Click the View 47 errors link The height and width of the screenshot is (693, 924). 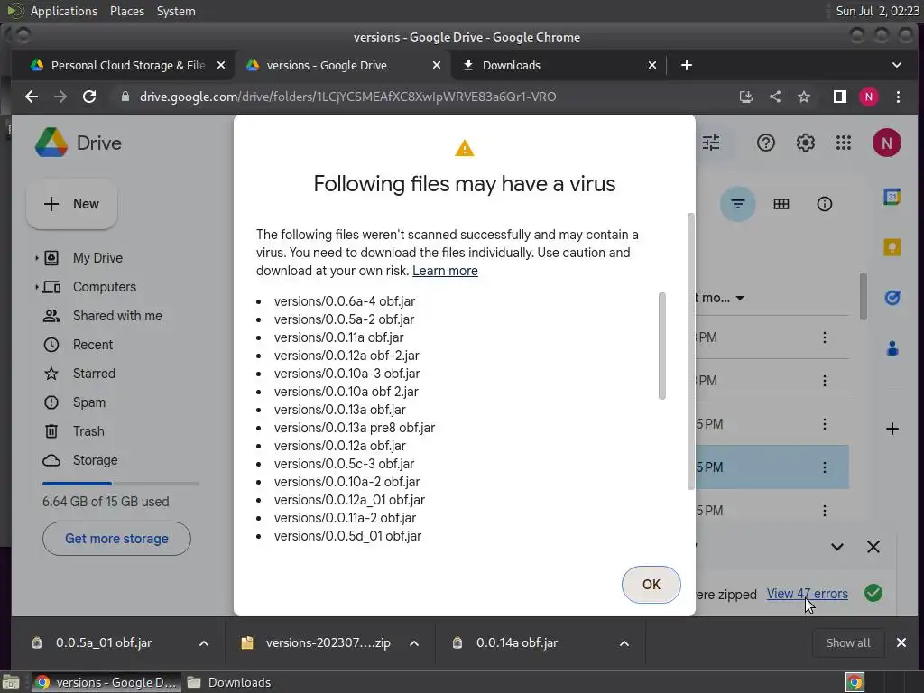point(807,594)
